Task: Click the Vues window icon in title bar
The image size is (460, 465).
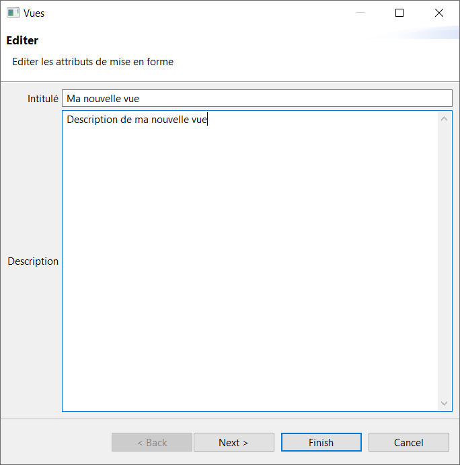Action: coord(13,13)
